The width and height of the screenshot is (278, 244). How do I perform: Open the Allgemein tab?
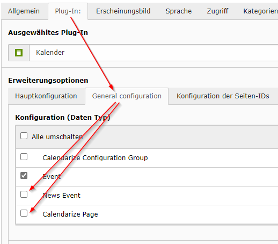(x=24, y=11)
